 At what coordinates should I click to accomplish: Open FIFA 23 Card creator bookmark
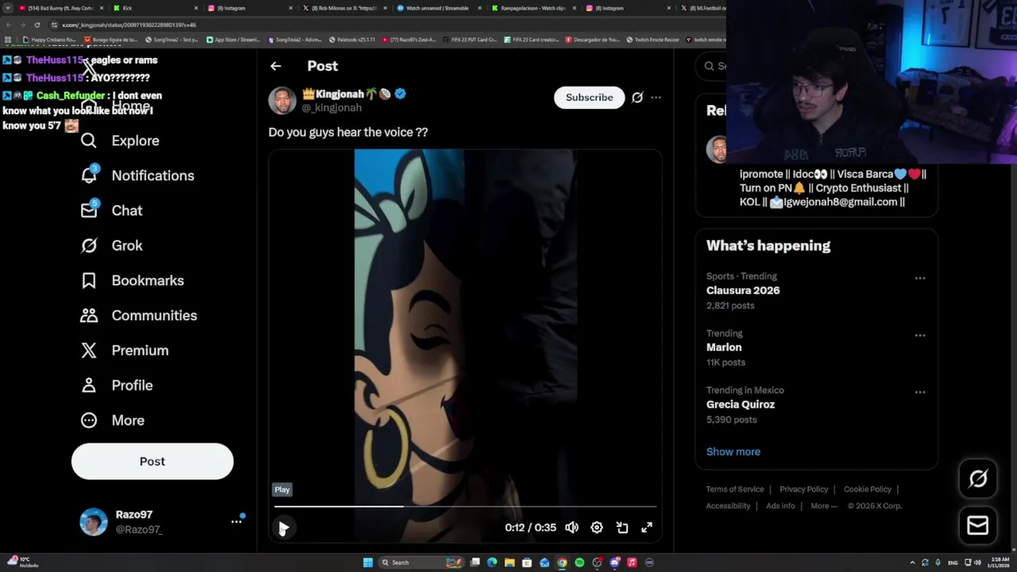coord(532,40)
